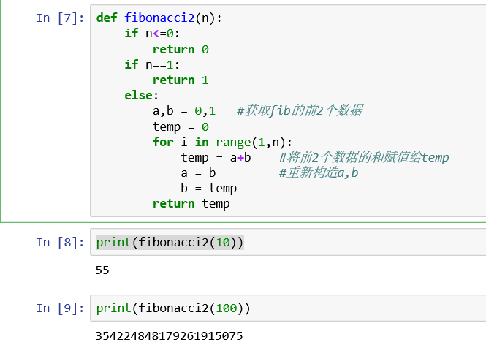Click the 'temp = 0' line
Screen dimensions: 486x345
tap(181, 126)
